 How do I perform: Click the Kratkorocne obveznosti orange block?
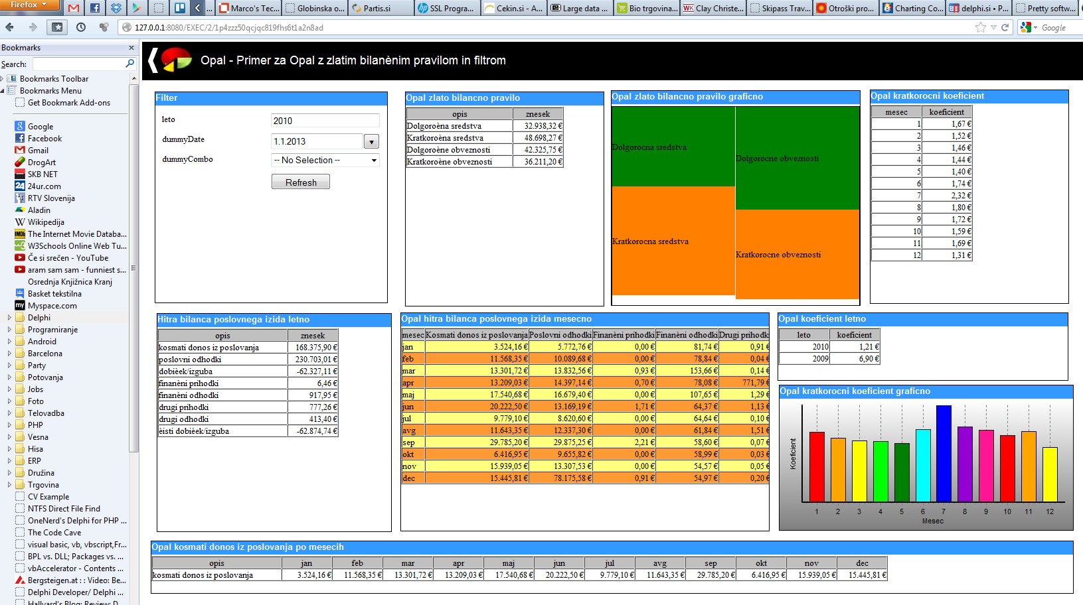797,254
